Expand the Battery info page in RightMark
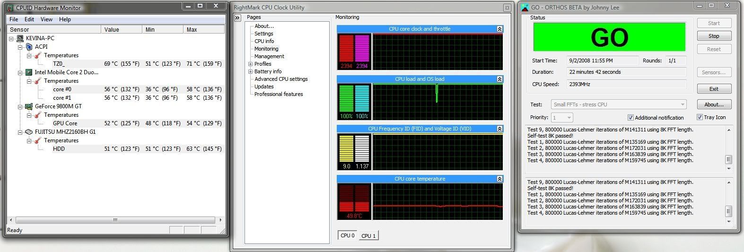The image size is (744, 252). click(x=250, y=71)
